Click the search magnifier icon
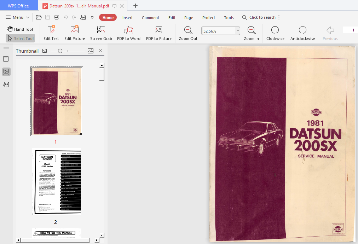358x244 pixels. [244, 17]
